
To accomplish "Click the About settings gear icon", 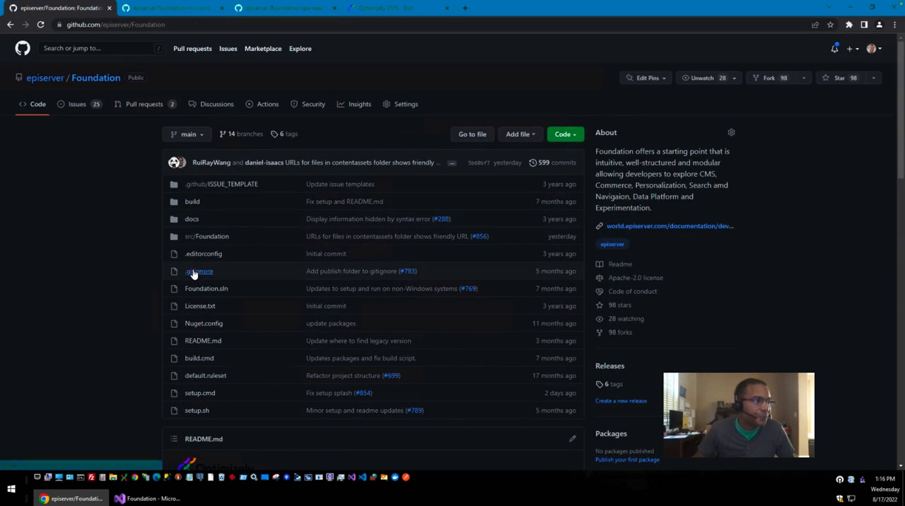I will [731, 132].
